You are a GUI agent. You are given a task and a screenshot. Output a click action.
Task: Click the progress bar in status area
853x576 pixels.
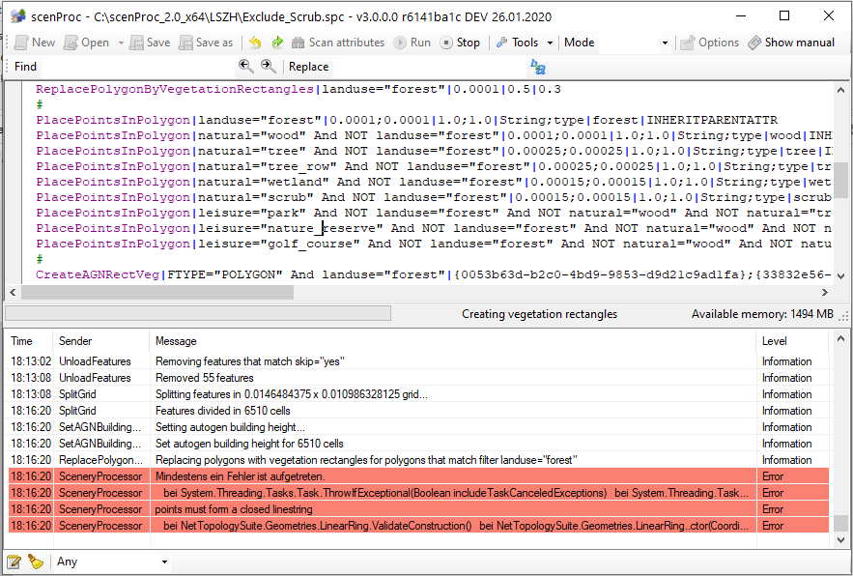198,313
